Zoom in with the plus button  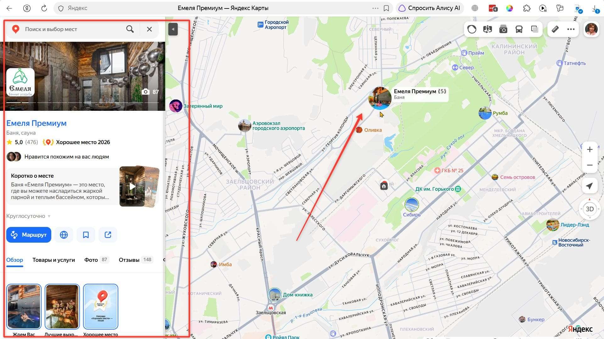590,149
